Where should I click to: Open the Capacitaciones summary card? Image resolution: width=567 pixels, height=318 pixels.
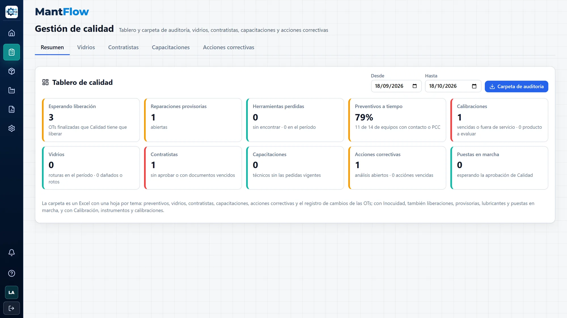(x=295, y=168)
